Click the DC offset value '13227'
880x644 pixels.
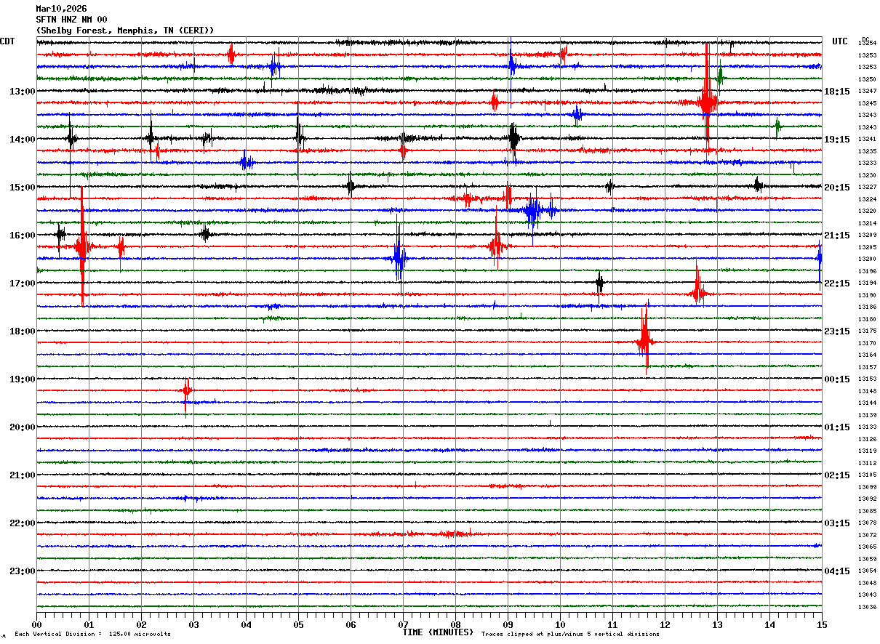(867, 188)
